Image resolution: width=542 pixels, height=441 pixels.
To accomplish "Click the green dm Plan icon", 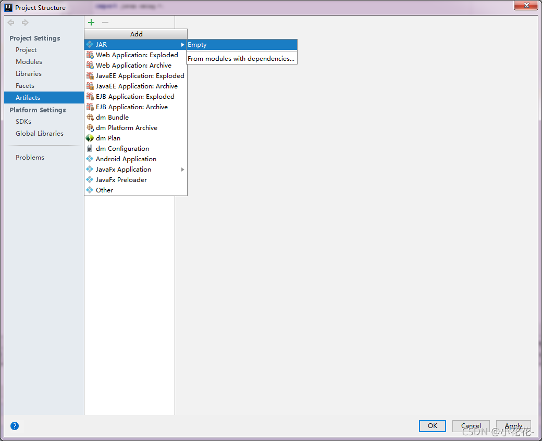I will tap(90, 138).
